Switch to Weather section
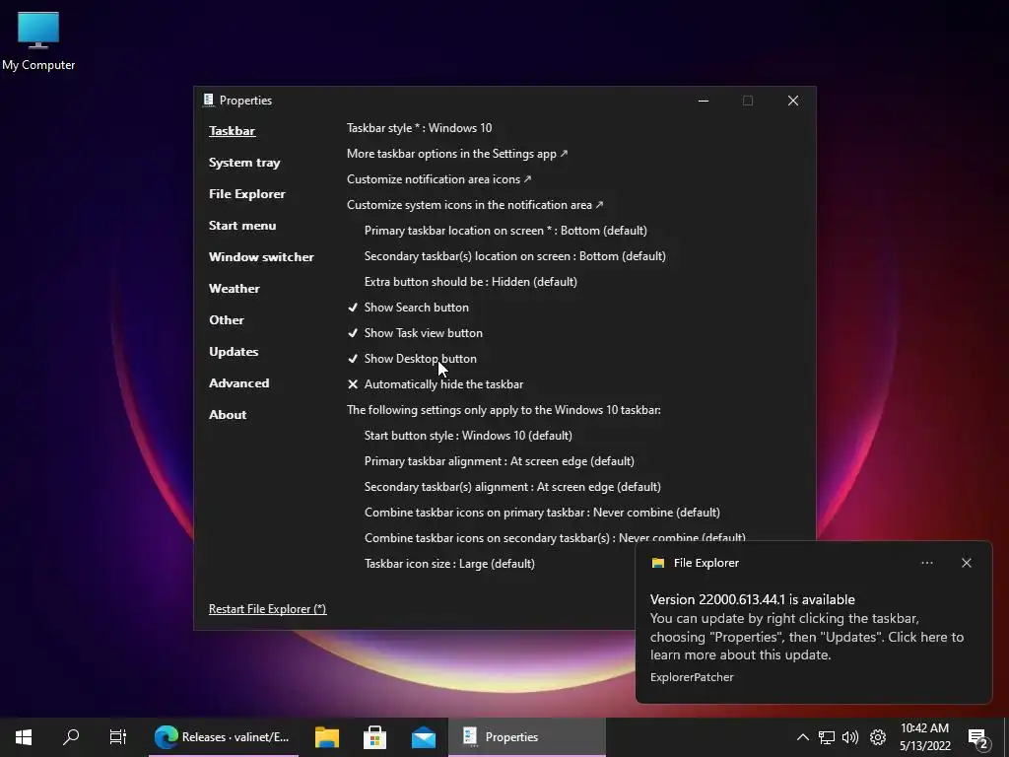Screen dimensions: 1009x757 tap(235, 289)
